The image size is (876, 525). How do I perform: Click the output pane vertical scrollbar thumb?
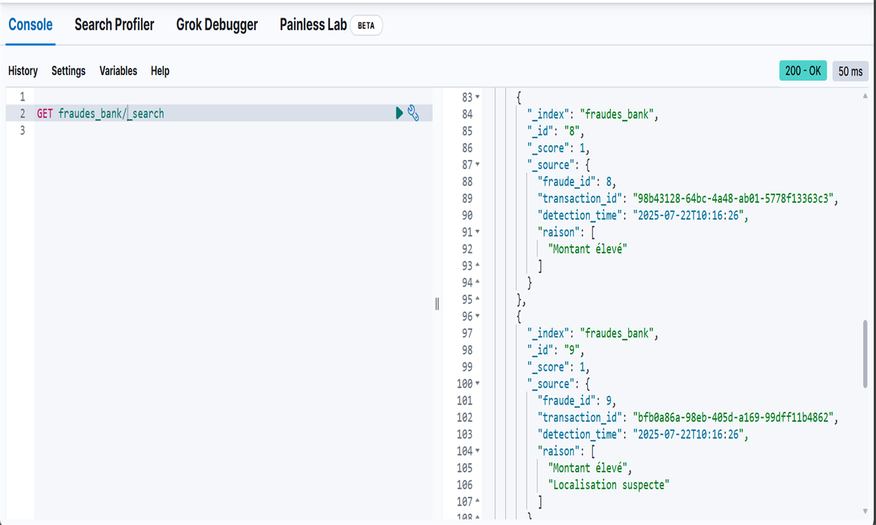point(865,353)
